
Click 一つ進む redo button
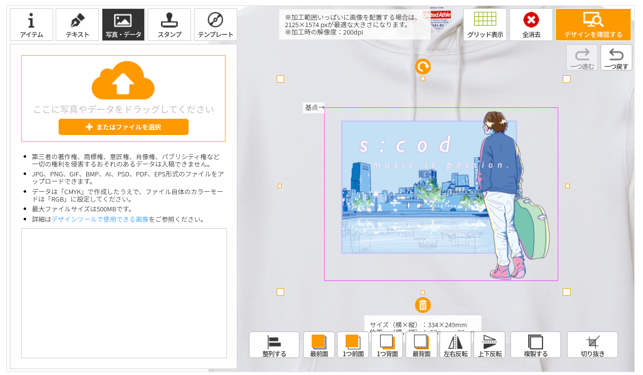(x=582, y=58)
